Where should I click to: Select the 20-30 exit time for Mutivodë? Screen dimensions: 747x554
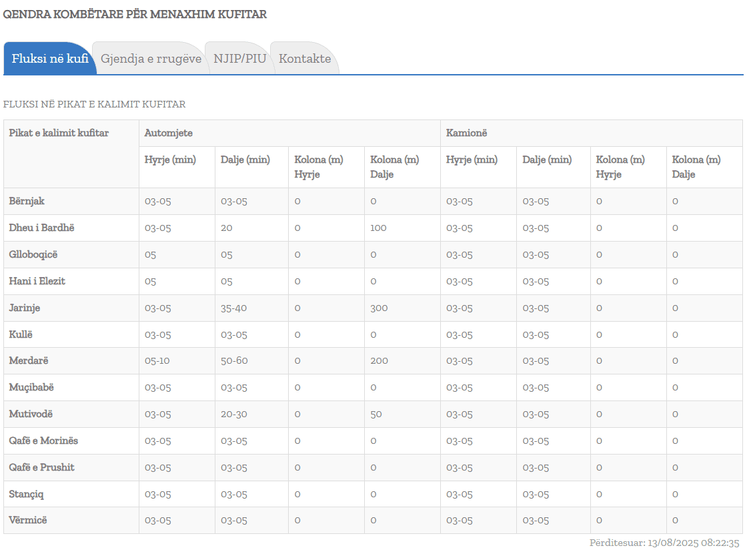click(x=234, y=414)
